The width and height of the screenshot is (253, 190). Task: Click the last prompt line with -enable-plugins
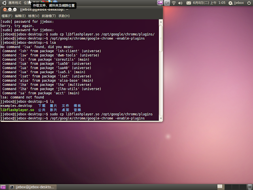[73, 118]
